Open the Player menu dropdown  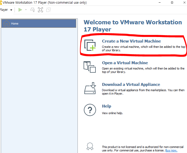[x=6, y=10]
